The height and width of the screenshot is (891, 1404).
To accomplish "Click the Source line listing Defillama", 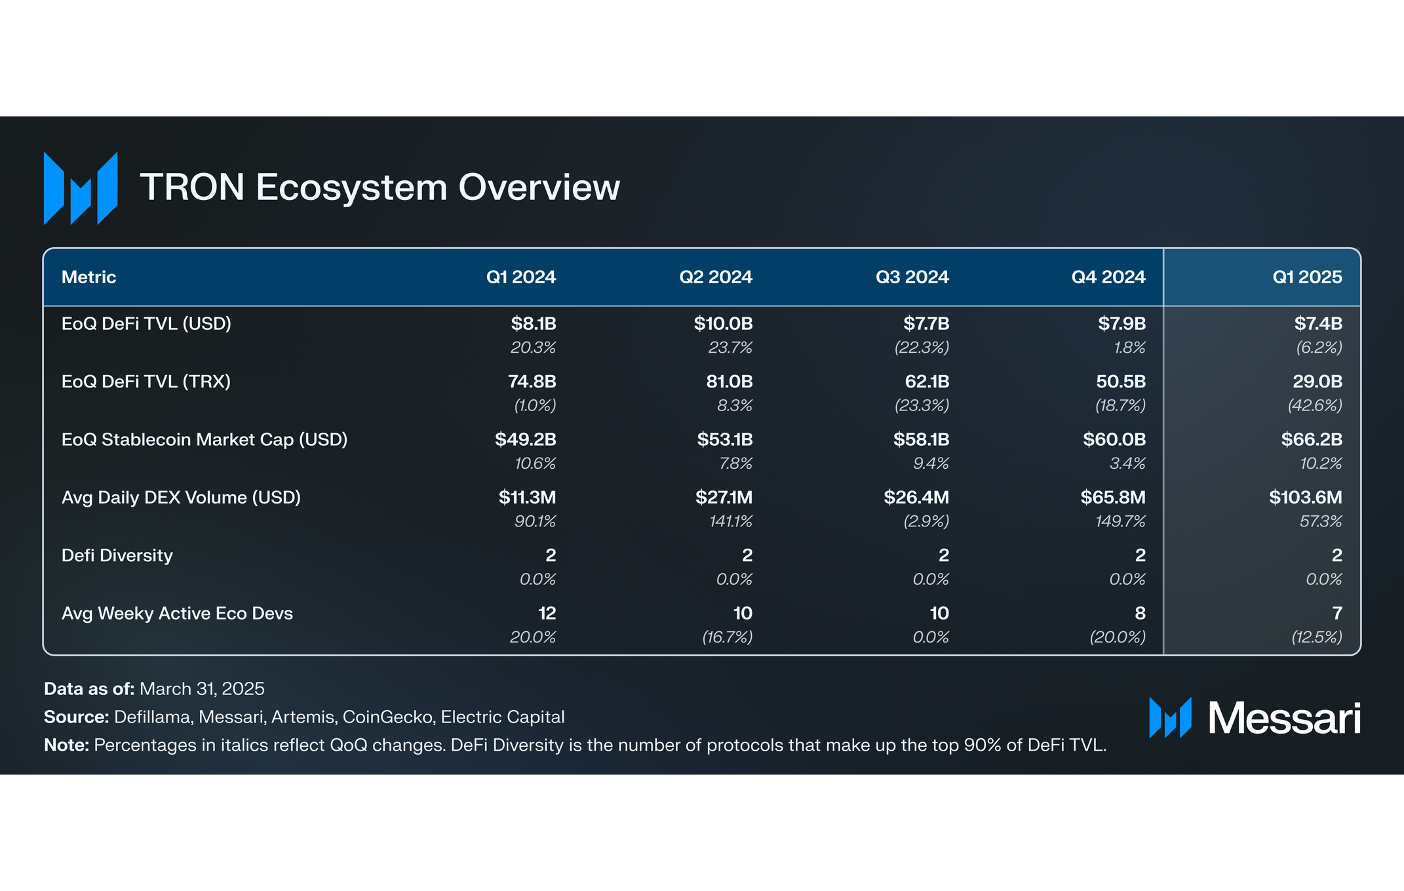I will pyautogui.click(x=304, y=717).
